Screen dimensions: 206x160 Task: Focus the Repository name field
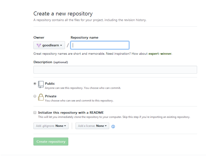[100, 45]
